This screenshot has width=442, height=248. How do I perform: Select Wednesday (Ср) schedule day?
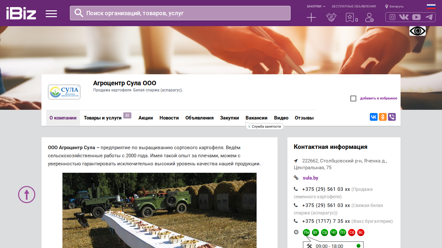325,232
